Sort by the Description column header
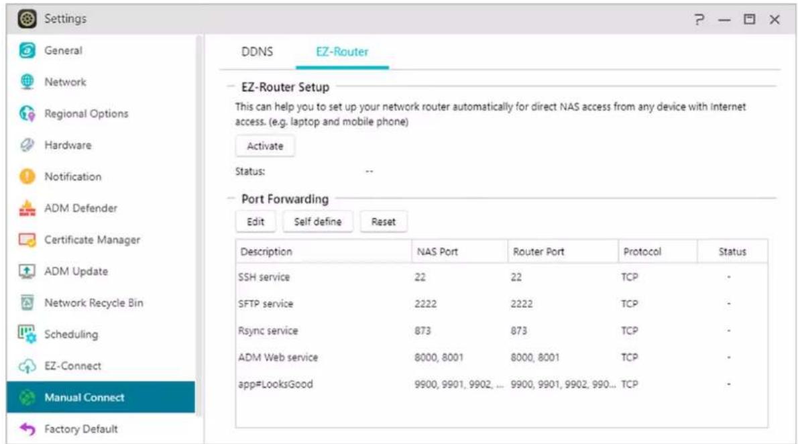The image size is (798, 444). [324, 252]
